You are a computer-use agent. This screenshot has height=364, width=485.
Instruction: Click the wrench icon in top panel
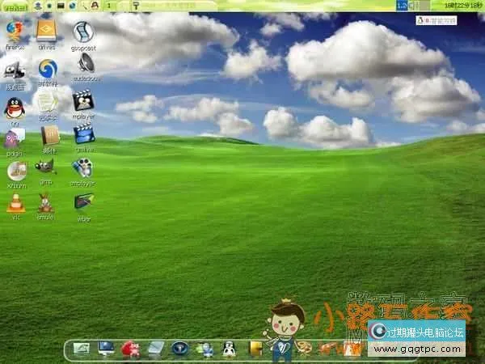point(84,6)
